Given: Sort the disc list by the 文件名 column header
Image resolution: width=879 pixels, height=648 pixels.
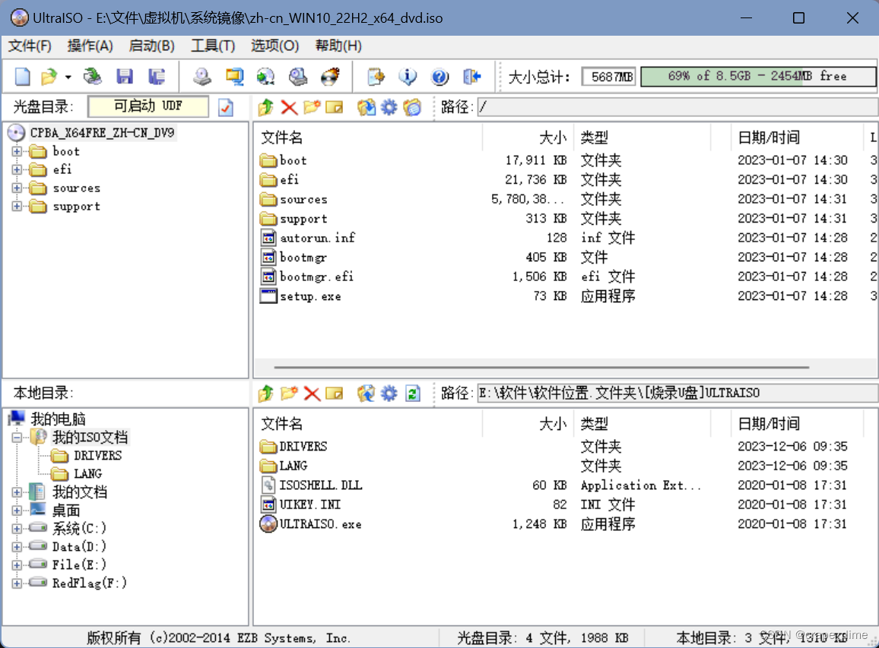Looking at the screenshot, I should 369,138.
